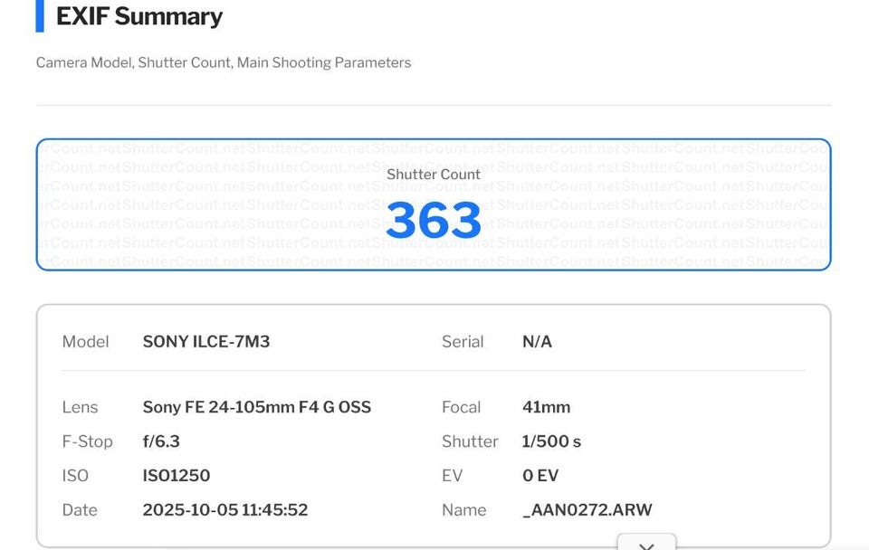Click the blue accent bar beside EXIF Summary
869x550 pixels.
(x=40, y=16)
